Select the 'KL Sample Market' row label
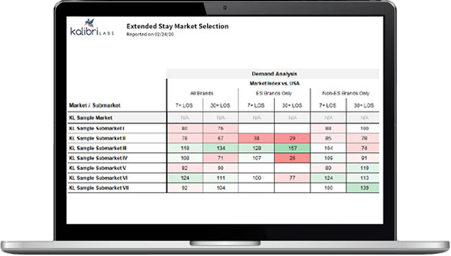 tap(91, 118)
